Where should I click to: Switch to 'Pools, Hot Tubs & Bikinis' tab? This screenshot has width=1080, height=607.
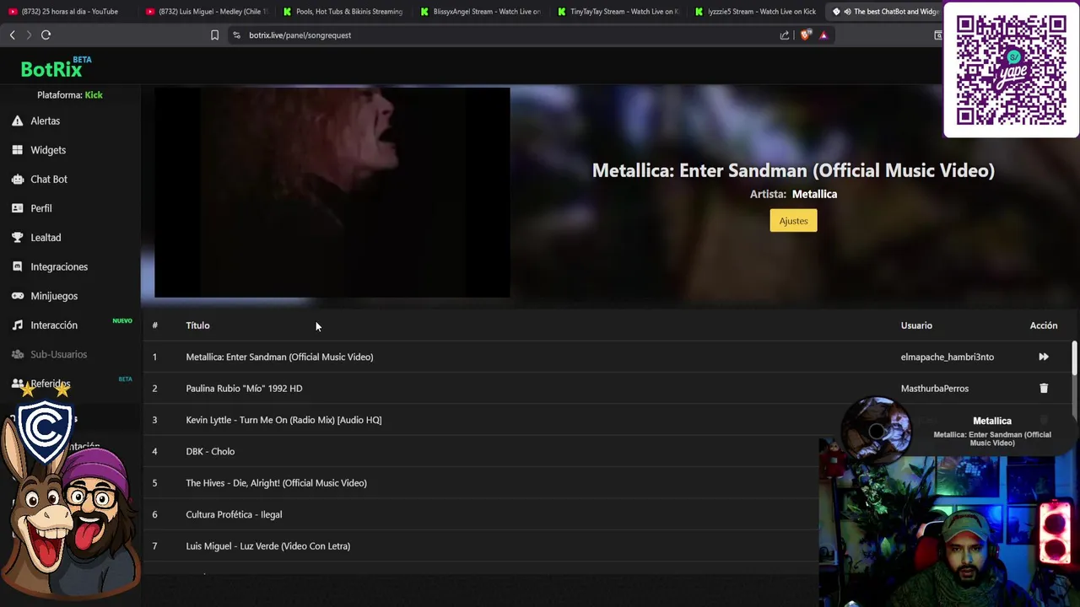[343, 12]
